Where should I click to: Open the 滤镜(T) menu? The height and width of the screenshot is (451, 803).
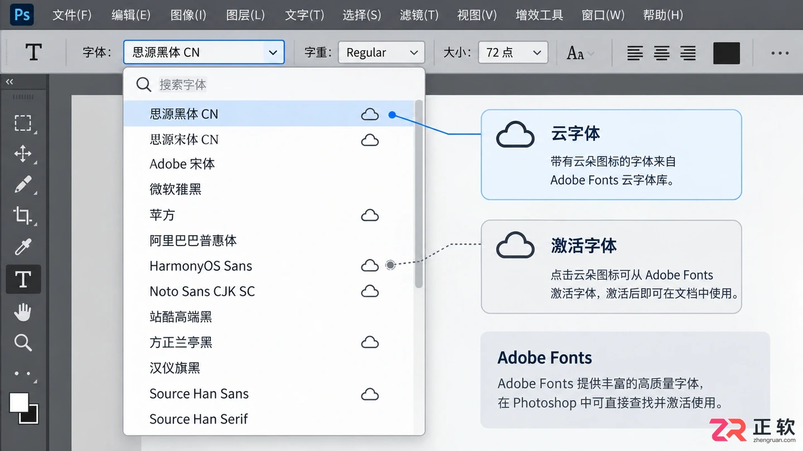419,15
